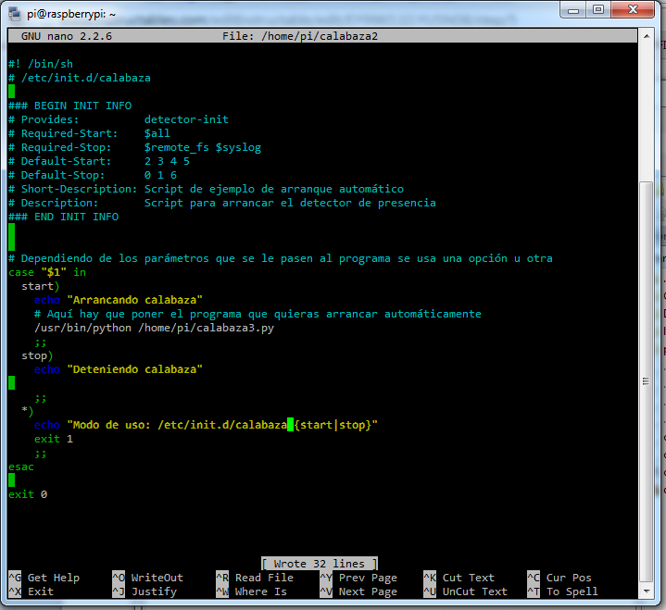Click the vertical scrollbar thumb
Viewport: 666px width, 610px height.
tap(647, 381)
